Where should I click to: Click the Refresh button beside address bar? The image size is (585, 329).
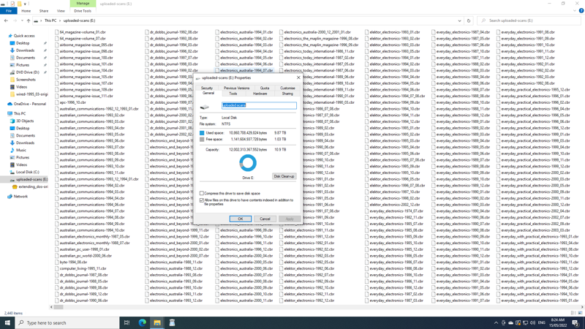(469, 20)
